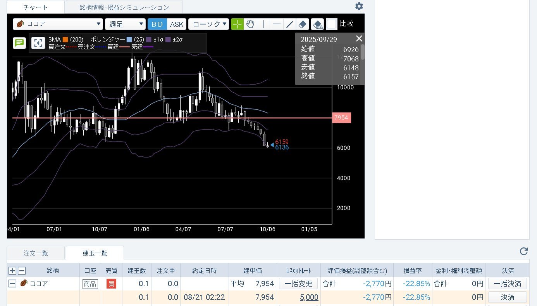Switch chart price to BID
The width and height of the screenshot is (537, 306).
point(157,24)
